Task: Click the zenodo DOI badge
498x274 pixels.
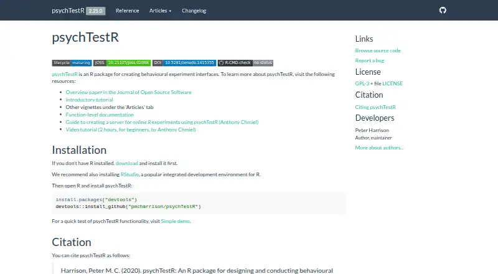Action: [x=184, y=63]
